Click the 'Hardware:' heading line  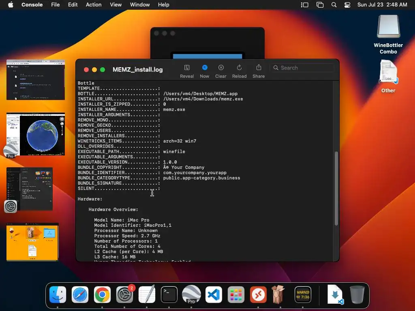90,199
